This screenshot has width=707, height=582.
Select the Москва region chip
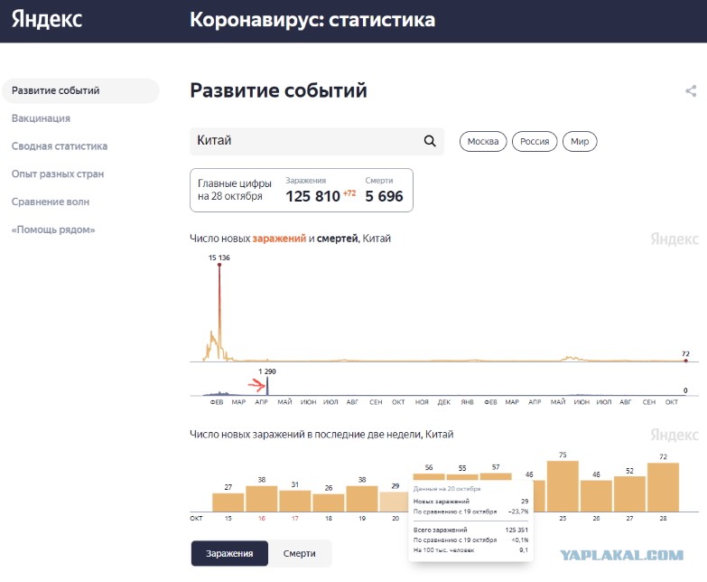point(483,142)
